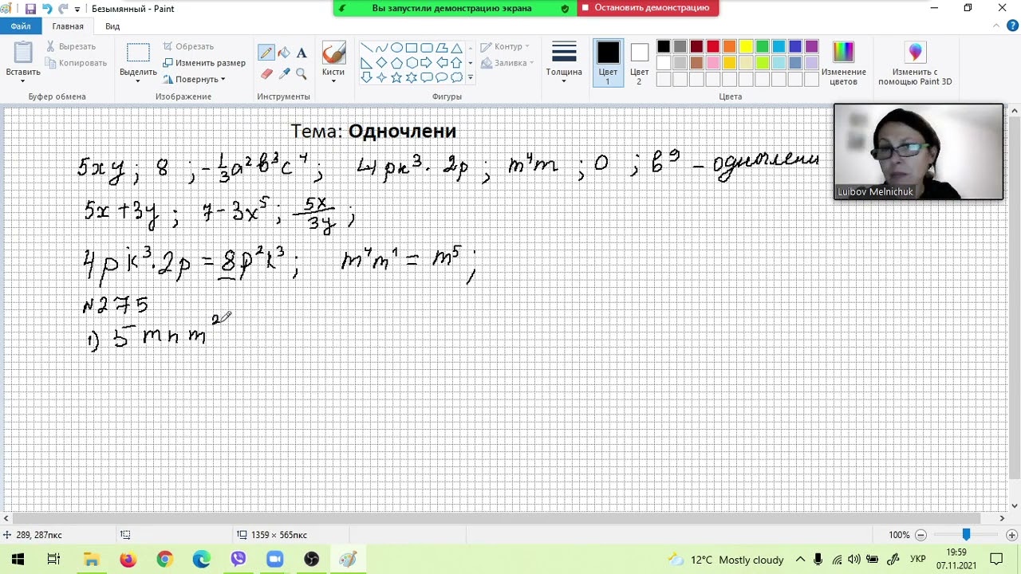
Task: Open the Paste (Вставить) dropdown arrow
Action: pos(23,81)
